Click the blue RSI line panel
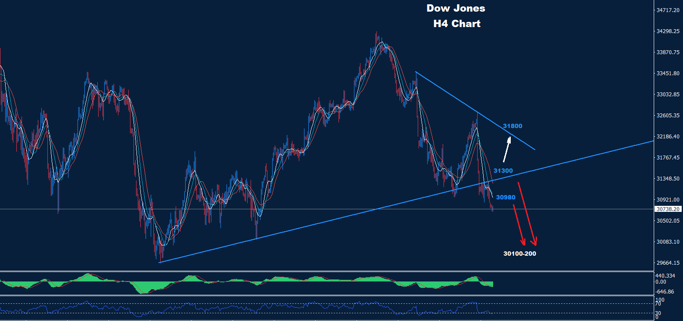 tap(258, 308)
